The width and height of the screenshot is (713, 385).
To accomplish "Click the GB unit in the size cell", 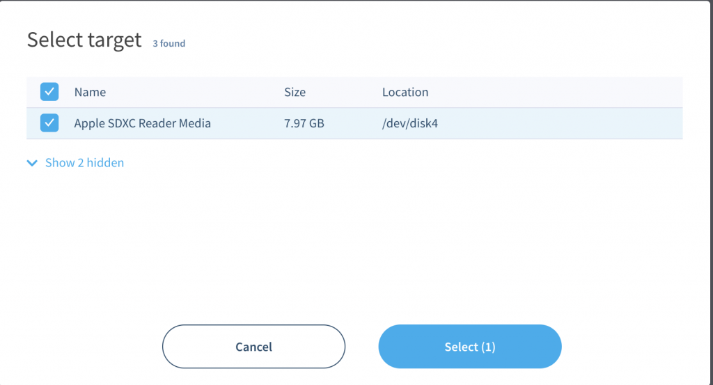I will pos(317,123).
